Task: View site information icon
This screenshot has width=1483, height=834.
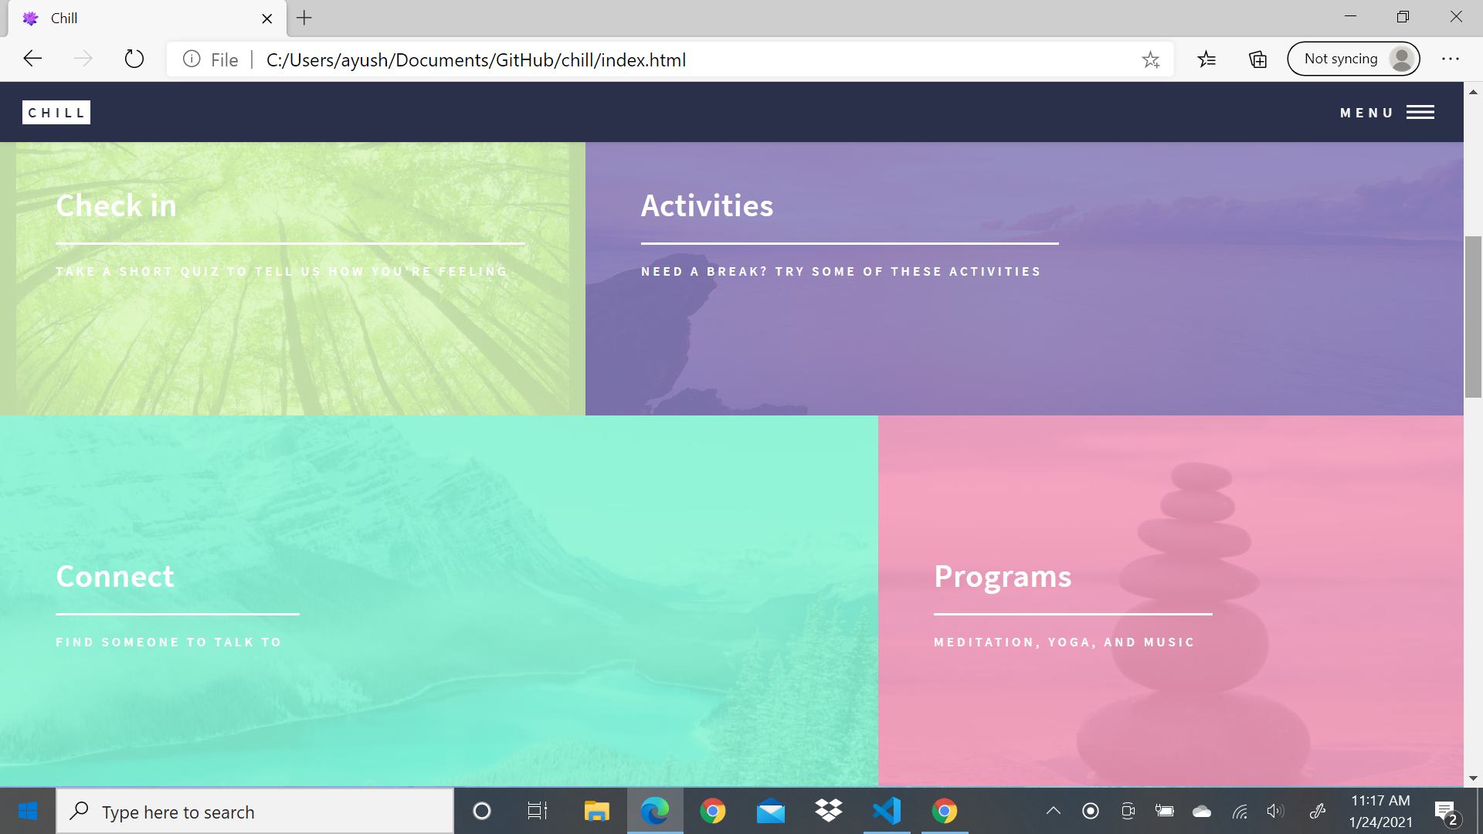Action: (192, 59)
